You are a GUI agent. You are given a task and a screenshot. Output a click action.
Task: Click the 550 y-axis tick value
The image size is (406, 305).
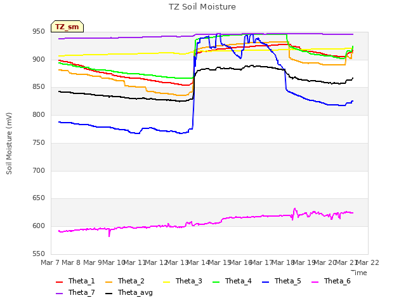click(x=39, y=254)
